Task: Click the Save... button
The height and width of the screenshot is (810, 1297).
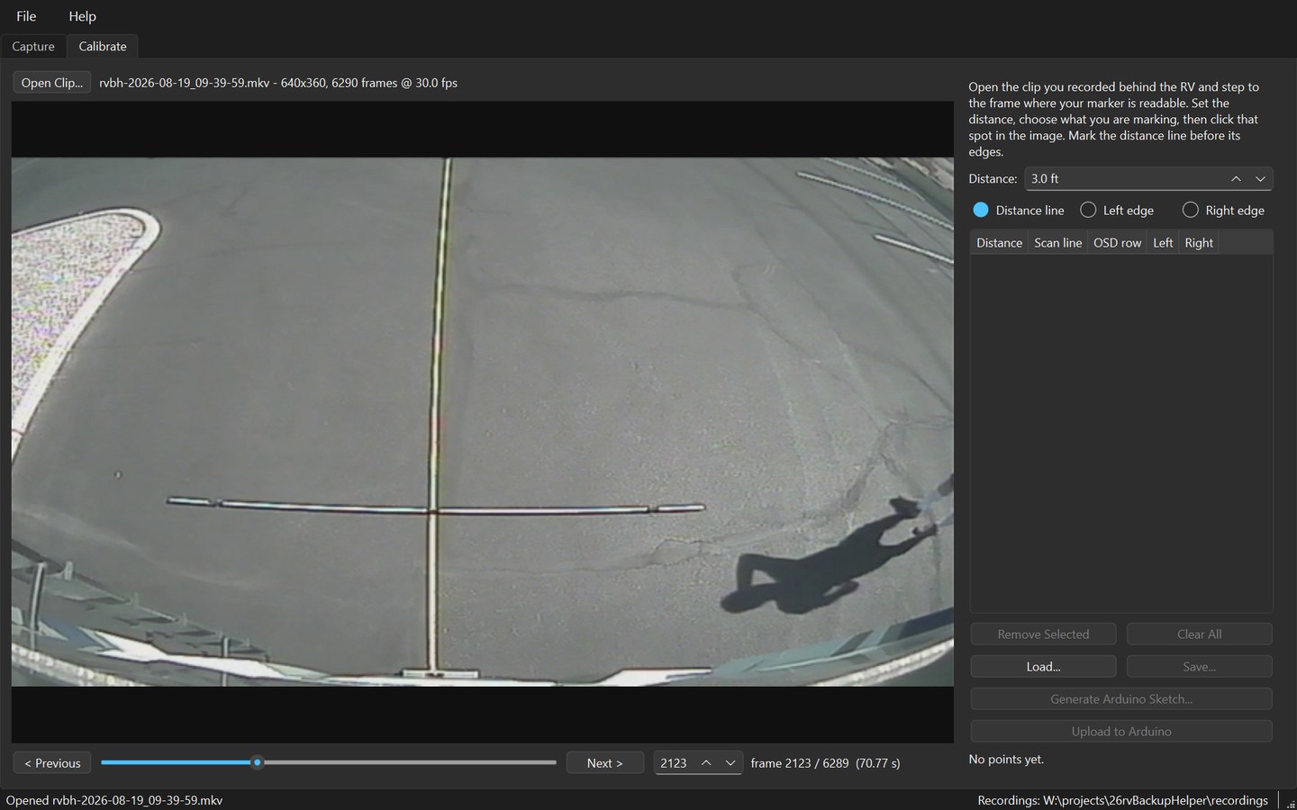Action: pyautogui.click(x=1199, y=667)
